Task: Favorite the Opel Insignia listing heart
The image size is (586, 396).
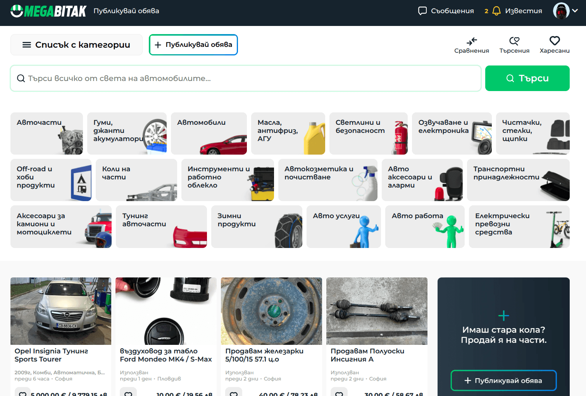Action: (23, 392)
